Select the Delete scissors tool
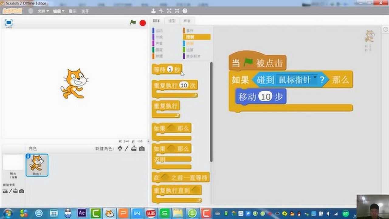 [161, 11]
